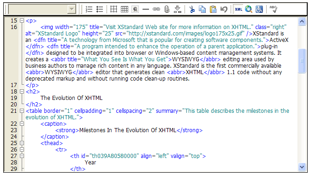The image size is (310, 175).
Task: Collapse the <h2> block at line 18
Action: 22,91
